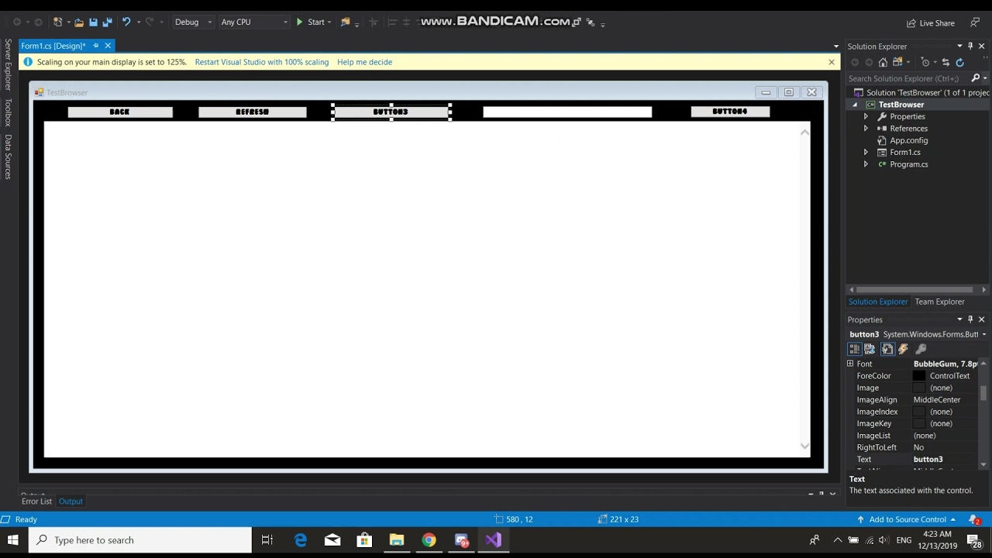This screenshot has width=992, height=558.
Task: Click the Solution Explorer Home icon
Action: (x=883, y=62)
